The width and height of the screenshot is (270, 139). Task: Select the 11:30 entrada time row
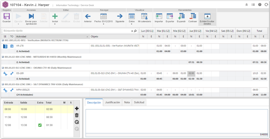pos(38,117)
